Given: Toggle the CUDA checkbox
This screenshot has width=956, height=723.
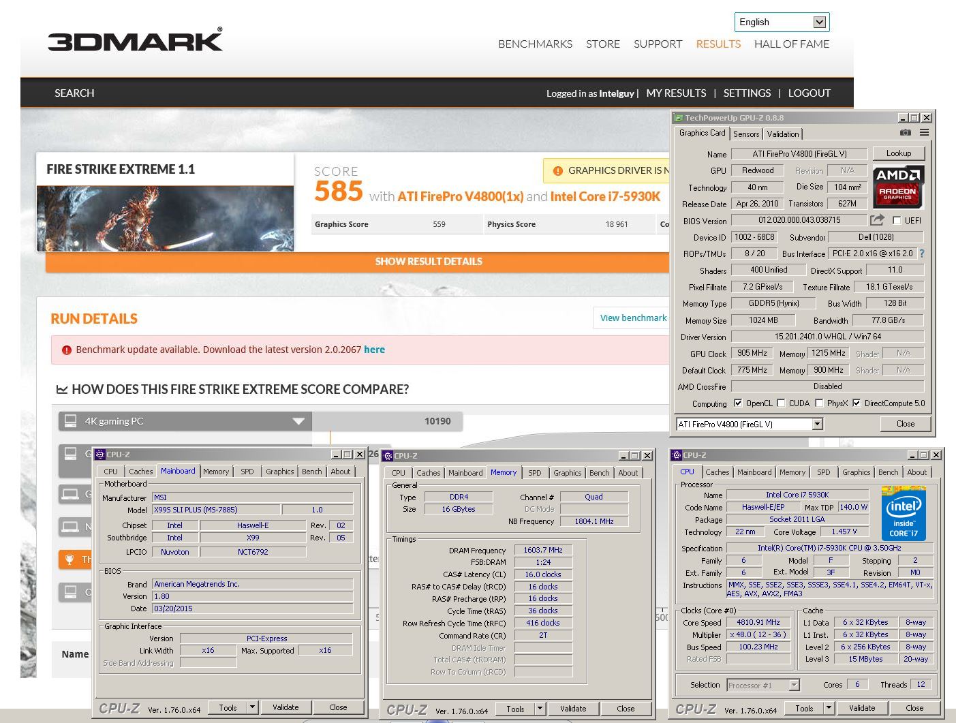Looking at the screenshot, I should (781, 403).
